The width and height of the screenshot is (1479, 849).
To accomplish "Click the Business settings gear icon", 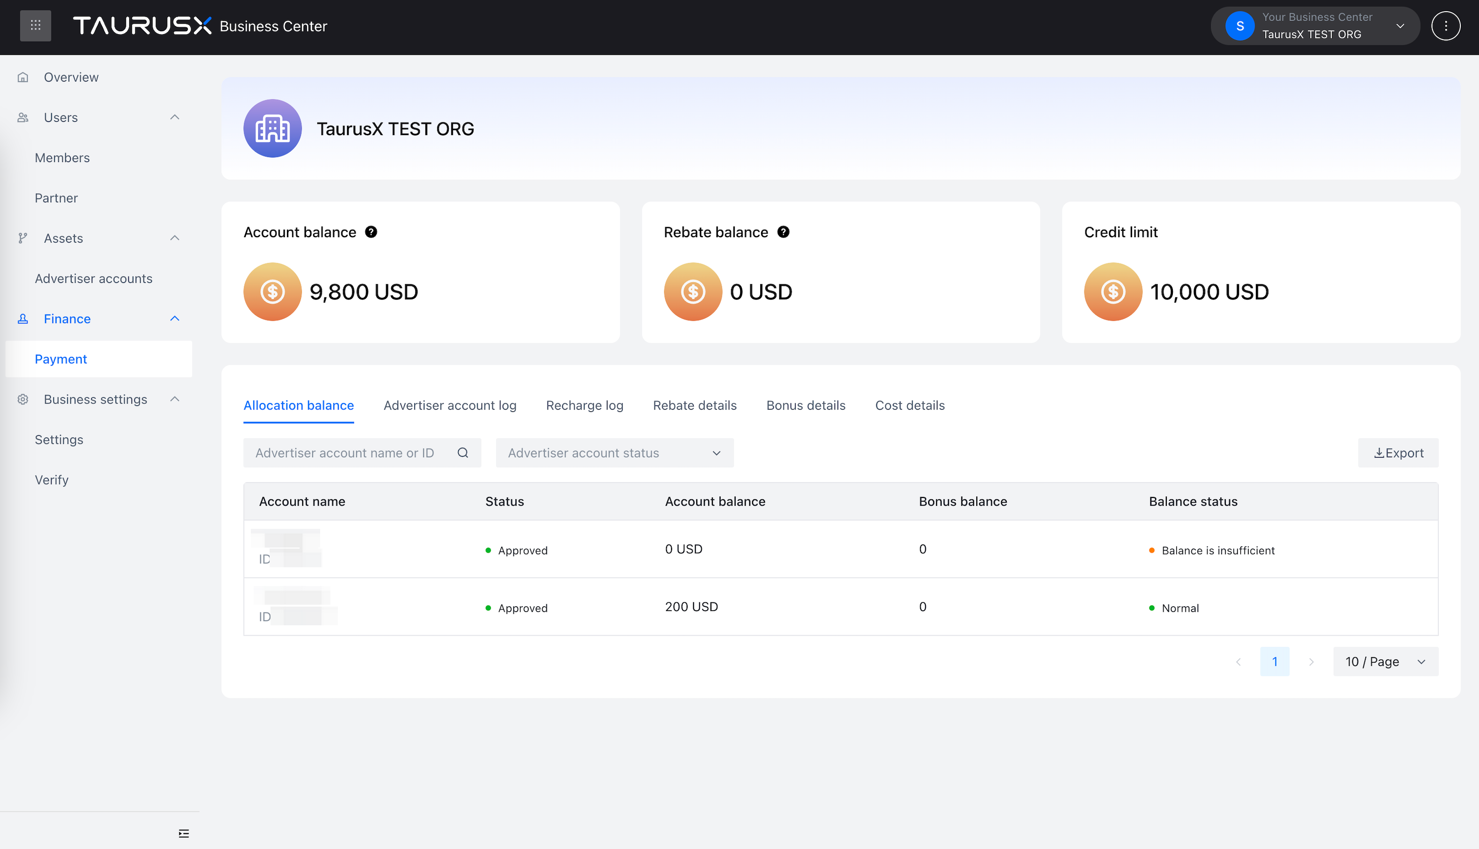I will click(23, 399).
